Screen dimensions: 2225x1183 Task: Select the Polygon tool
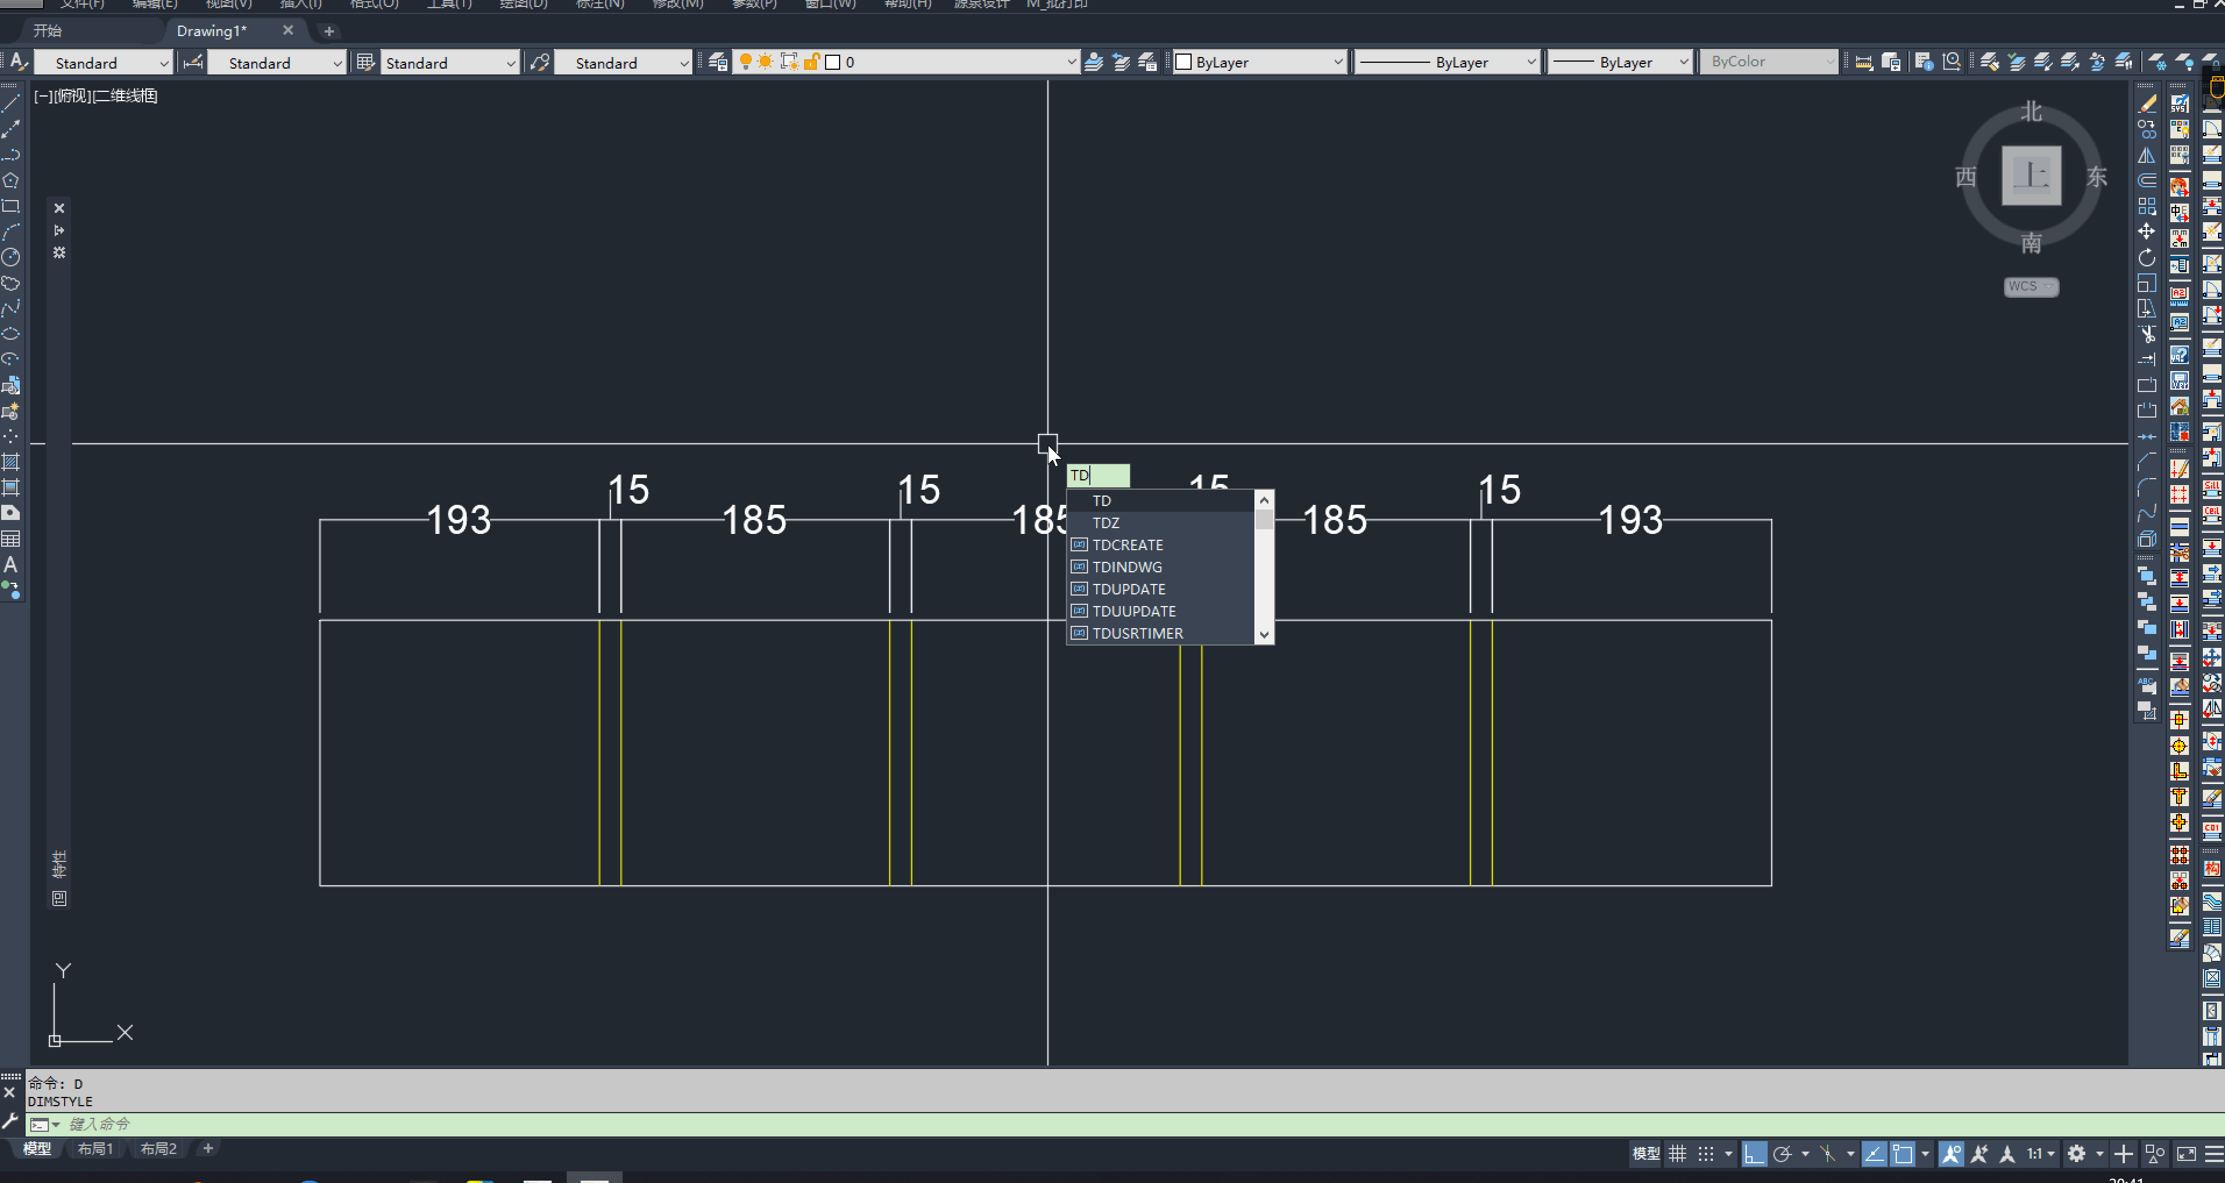10,180
